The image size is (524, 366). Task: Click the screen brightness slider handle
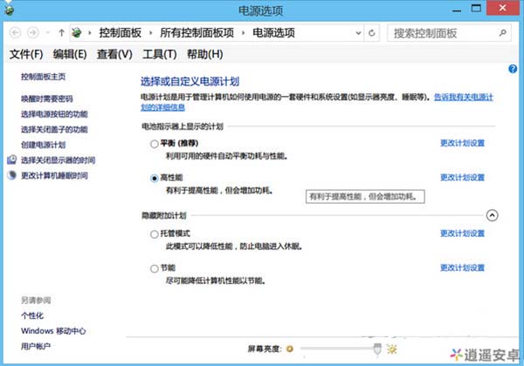[377, 349]
